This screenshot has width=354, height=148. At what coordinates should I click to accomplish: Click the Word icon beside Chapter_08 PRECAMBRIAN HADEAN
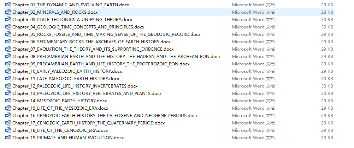click(x=8, y=56)
